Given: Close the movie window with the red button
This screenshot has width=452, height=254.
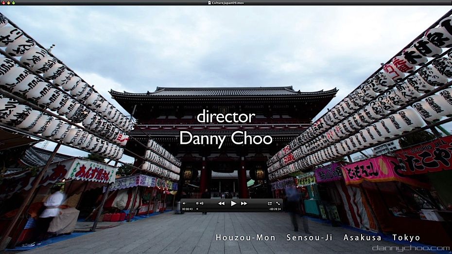Looking at the screenshot, I should [x=3, y=2].
